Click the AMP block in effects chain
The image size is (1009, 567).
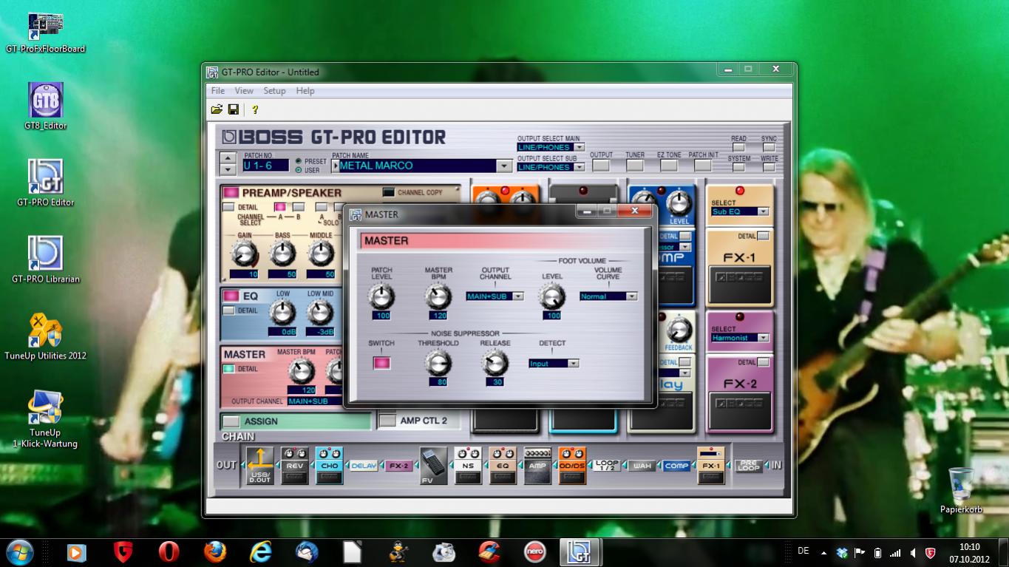pyautogui.click(x=537, y=466)
